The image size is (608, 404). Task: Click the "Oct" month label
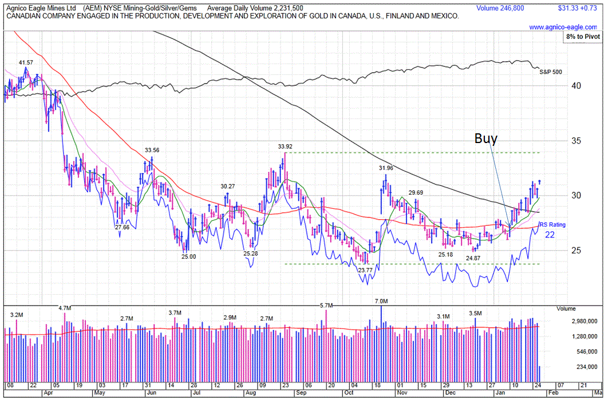(349, 393)
